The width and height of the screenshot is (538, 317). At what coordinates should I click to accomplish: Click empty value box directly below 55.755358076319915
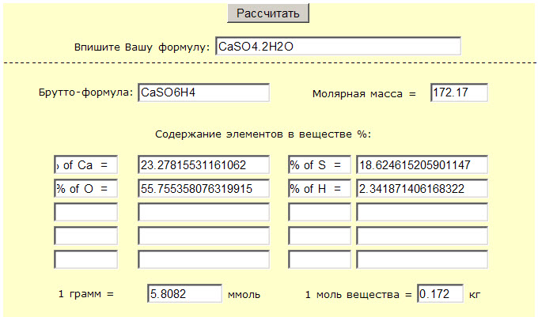pyautogui.click(x=203, y=213)
